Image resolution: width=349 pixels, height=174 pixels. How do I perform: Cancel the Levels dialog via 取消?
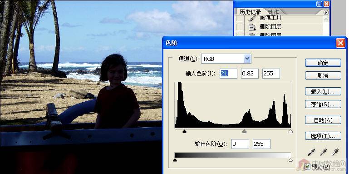(x=323, y=75)
